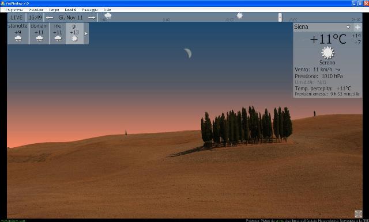The image size is (369, 222).
Task: Open the Località menu
Action: pyautogui.click(x=70, y=10)
